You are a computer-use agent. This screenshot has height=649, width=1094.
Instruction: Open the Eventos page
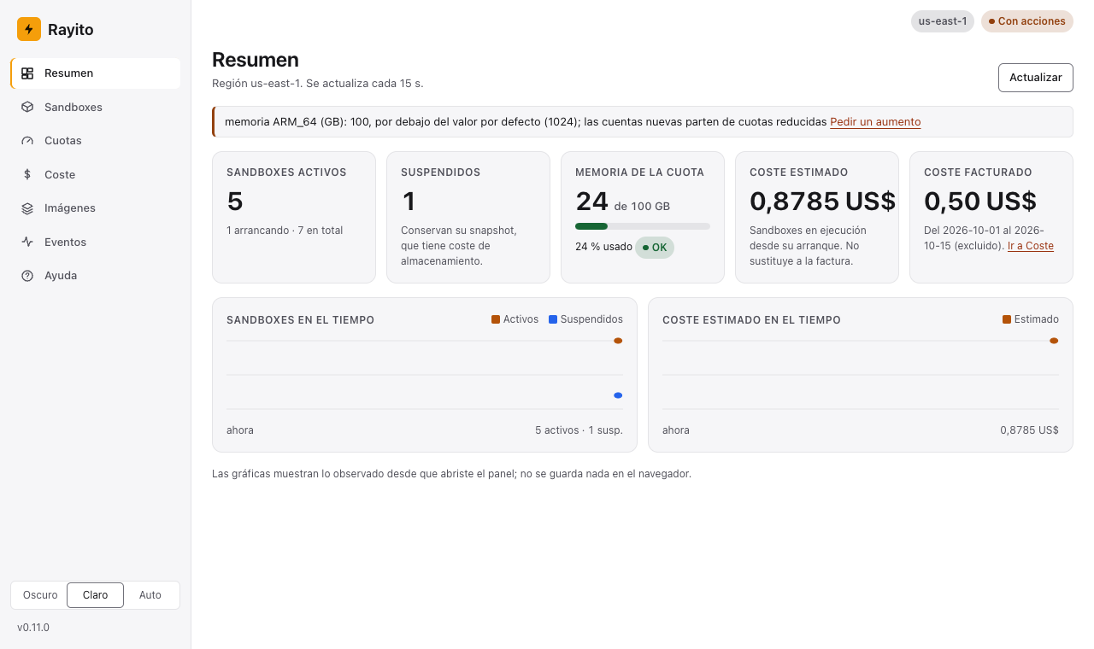pos(96,243)
